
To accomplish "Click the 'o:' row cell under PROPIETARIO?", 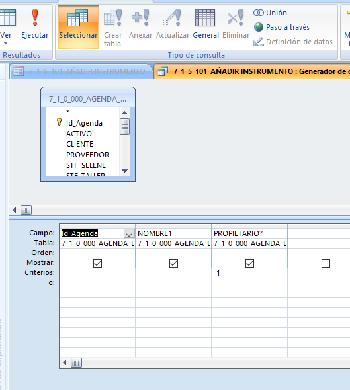I will click(x=249, y=283).
